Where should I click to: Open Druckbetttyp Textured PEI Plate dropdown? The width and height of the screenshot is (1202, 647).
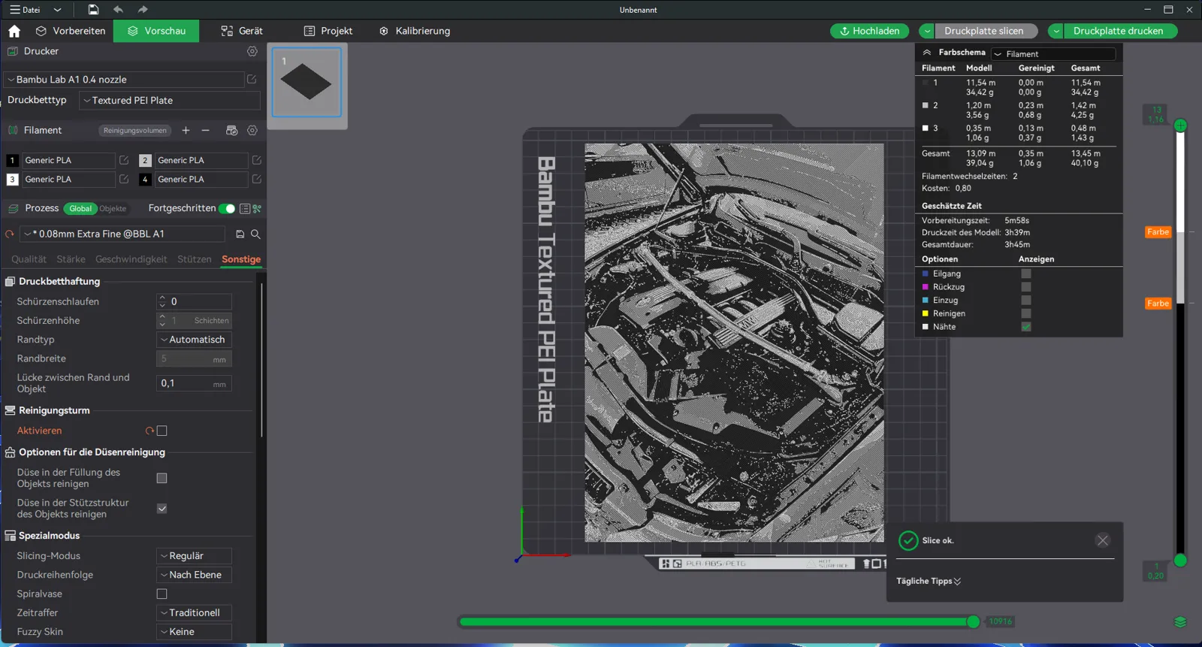(x=170, y=100)
